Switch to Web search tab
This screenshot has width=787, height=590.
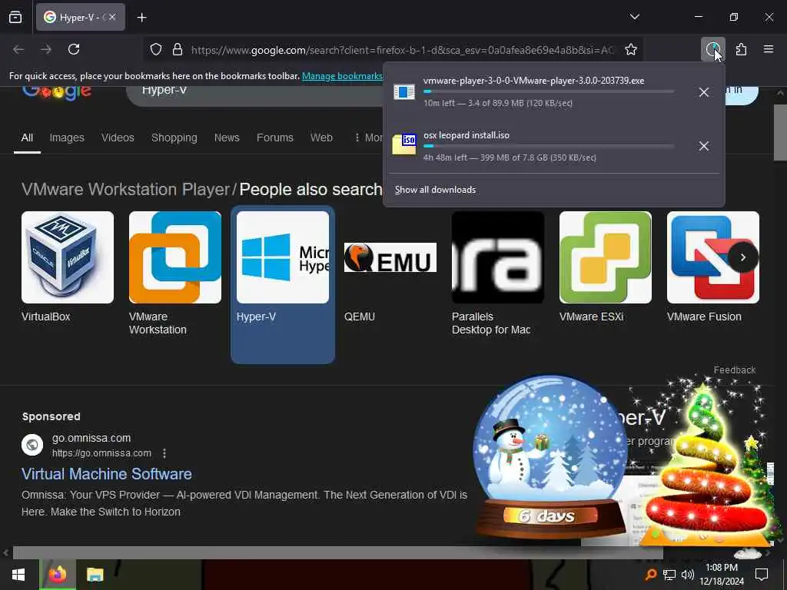(321, 138)
